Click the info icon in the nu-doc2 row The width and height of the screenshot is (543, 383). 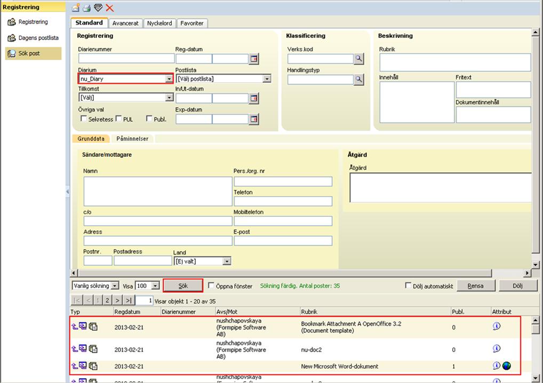pos(496,348)
